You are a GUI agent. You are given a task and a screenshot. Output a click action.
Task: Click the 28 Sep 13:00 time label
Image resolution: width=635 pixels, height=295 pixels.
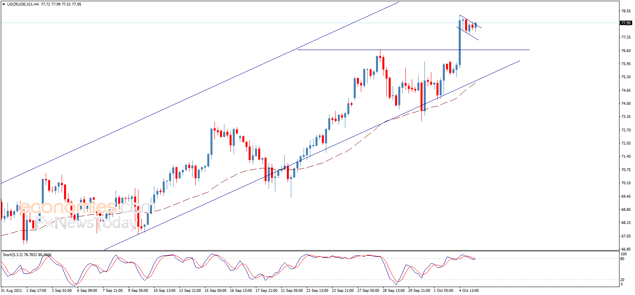tap(393, 291)
